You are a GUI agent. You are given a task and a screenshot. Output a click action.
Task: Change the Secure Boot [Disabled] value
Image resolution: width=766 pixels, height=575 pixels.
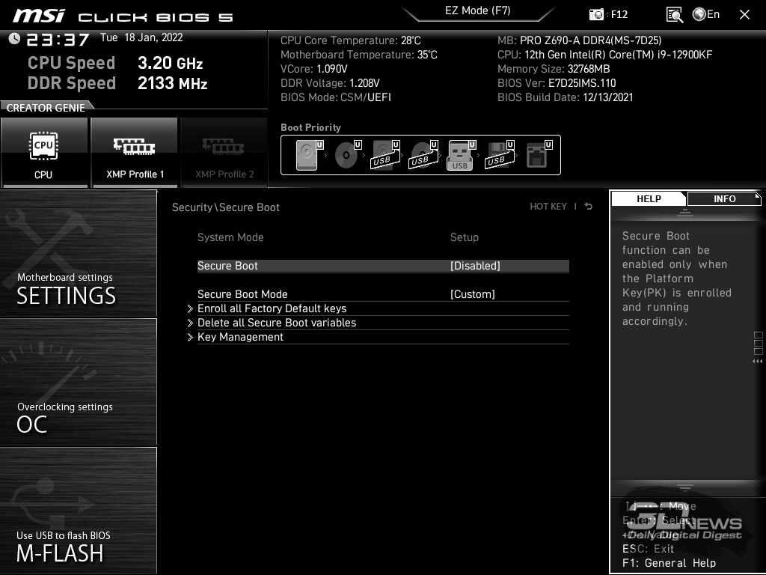click(x=475, y=266)
